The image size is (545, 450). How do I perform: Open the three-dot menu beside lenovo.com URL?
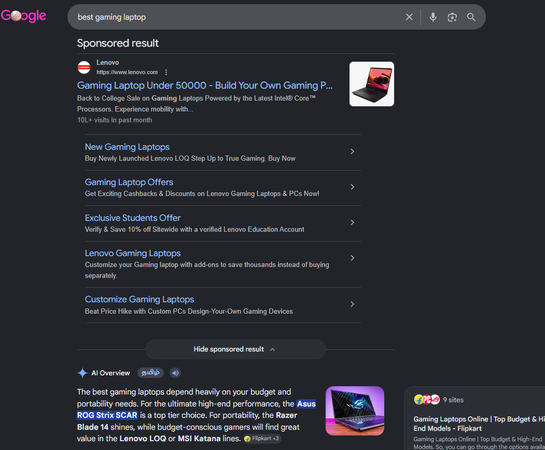click(x=166, y=72)
